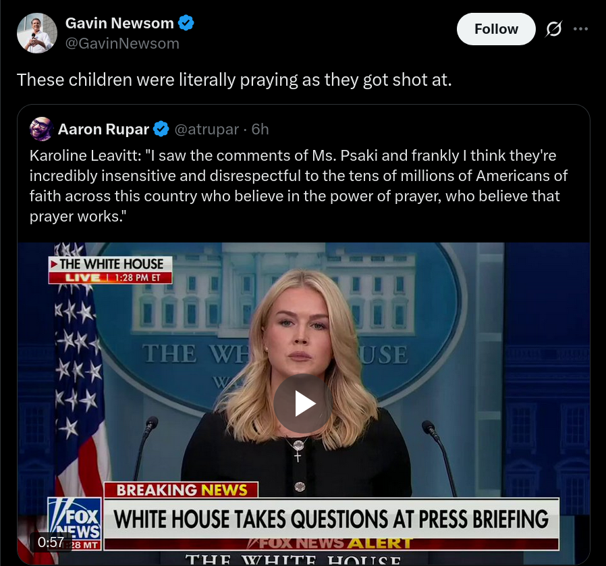Play the embedded press briefing video
The image size is (606, 566).
tap(303, 403)
